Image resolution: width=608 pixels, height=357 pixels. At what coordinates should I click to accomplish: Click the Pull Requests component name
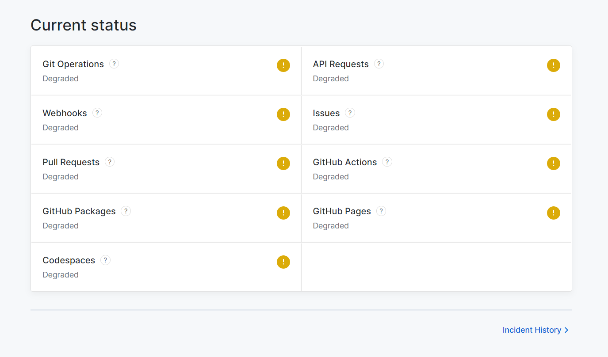tap(71, 162)
